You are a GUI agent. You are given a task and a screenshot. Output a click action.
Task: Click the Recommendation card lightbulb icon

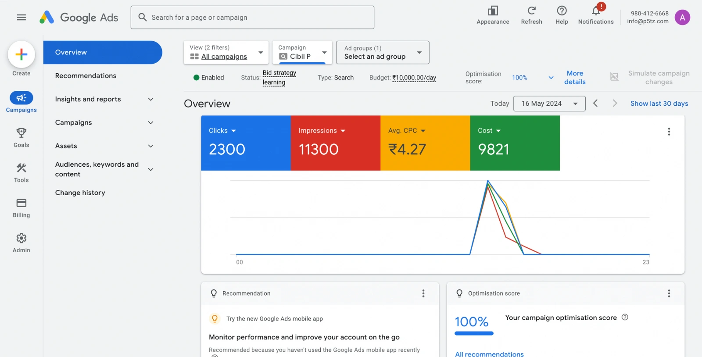coord(214,293)
